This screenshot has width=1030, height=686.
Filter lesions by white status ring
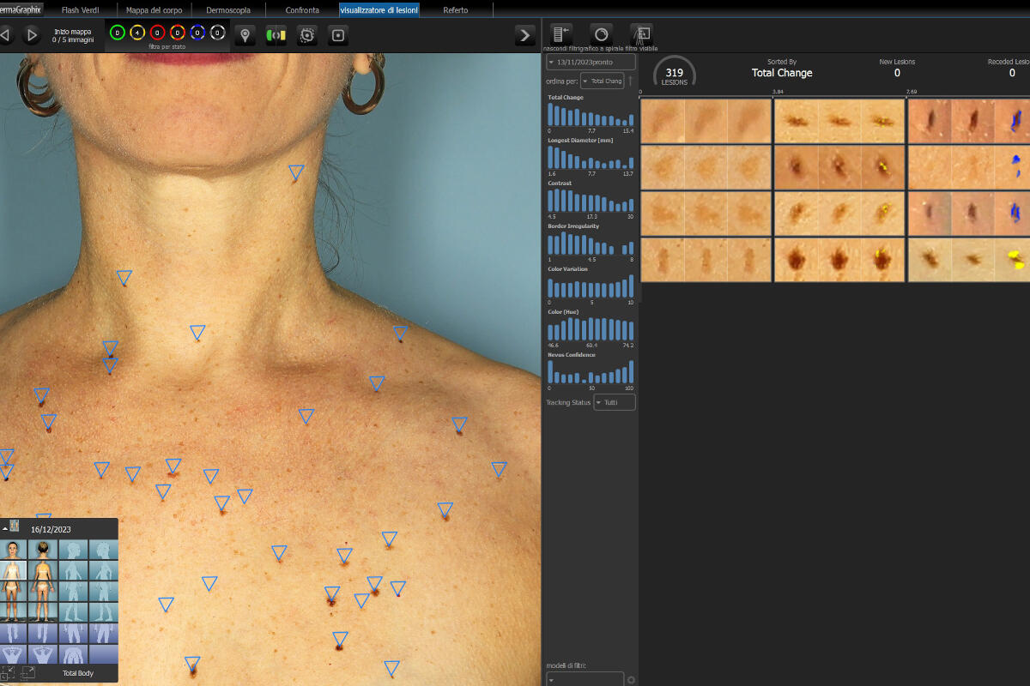point(217,33)
